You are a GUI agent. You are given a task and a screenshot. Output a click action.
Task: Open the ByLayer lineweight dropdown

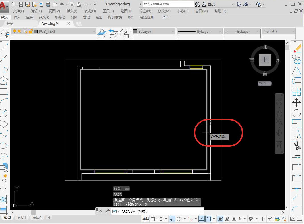258,31
